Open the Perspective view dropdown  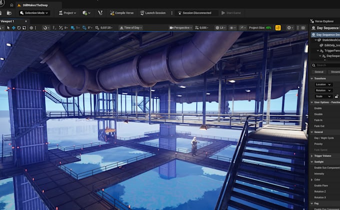click(x=180, y=28)
